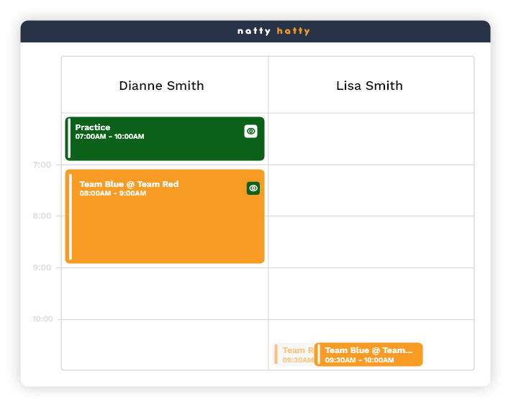Click the 9:00 time label
Screen dimensions: 511x407
[x=42, y=268]
